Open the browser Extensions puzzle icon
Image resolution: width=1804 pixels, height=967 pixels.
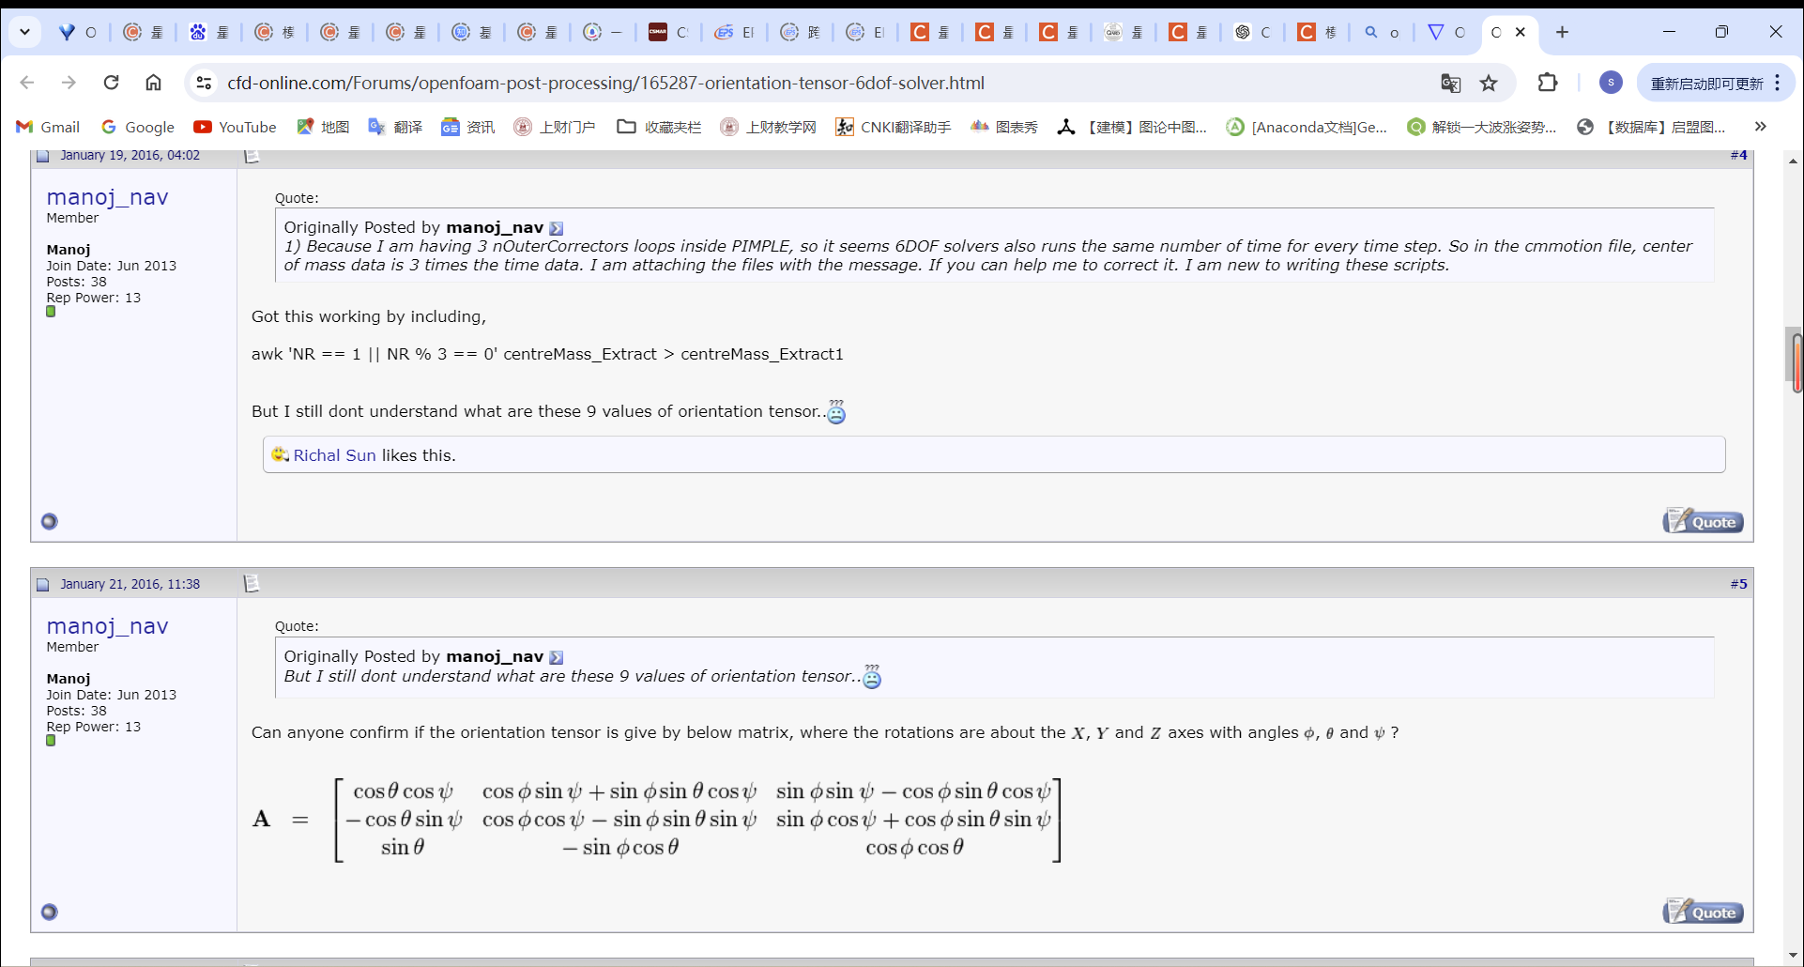coord(1548,83)
